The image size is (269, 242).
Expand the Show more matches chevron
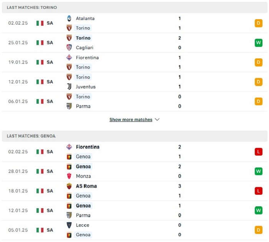[x=157, y=120]
